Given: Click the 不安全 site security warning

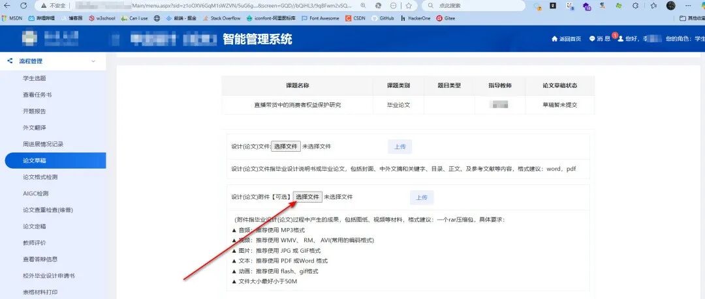Looking at the screenshot, I should (x=53, y=6).
